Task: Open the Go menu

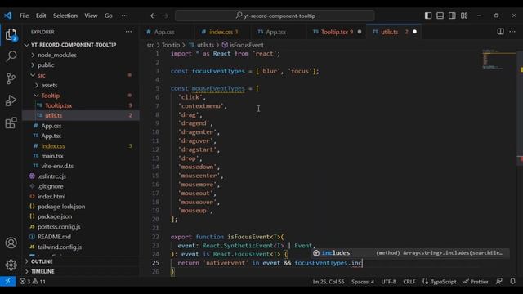Action: 109,16
